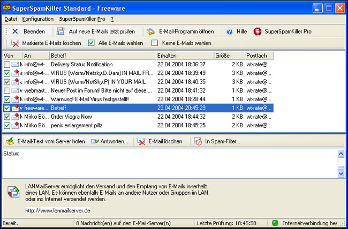Click the Alle E-Mails wählen checkbox button
Screen dimensions: 348x229
coord(91,43)
